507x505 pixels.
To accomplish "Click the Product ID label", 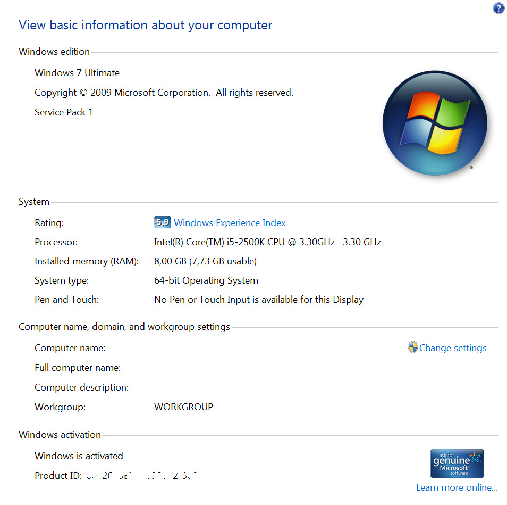I will click(x=58, y=476).
